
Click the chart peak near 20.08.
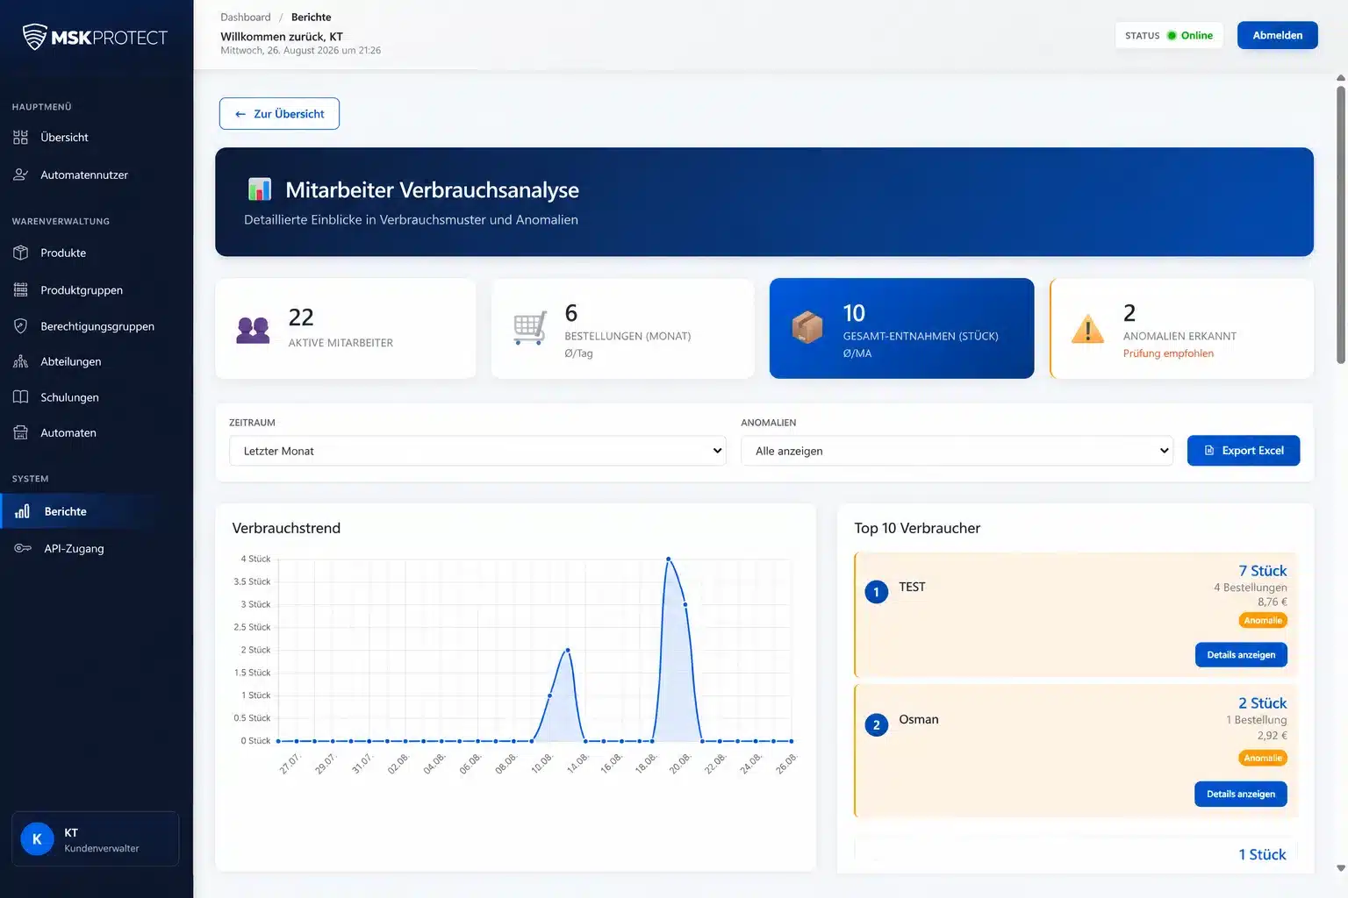pos(669,559)
